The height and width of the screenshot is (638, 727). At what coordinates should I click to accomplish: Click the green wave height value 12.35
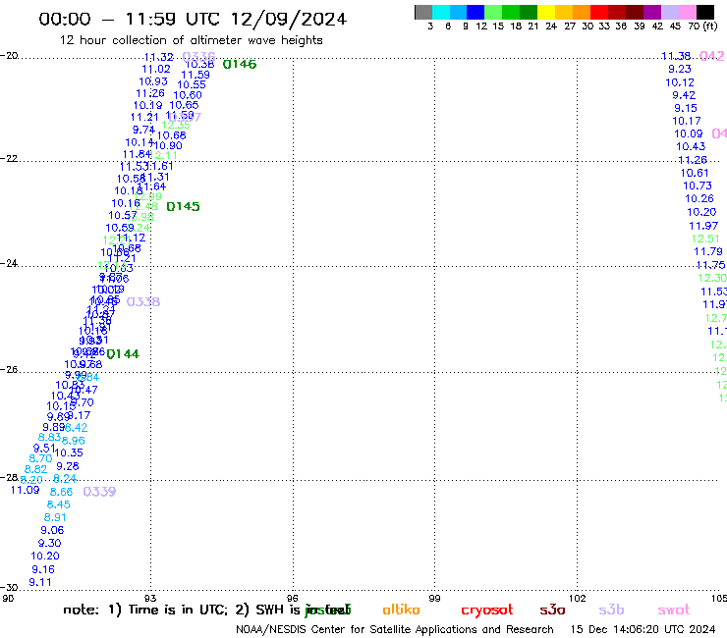coord(176,125)
